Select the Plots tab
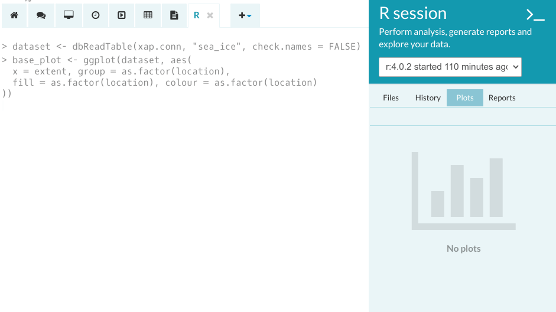 465,97
